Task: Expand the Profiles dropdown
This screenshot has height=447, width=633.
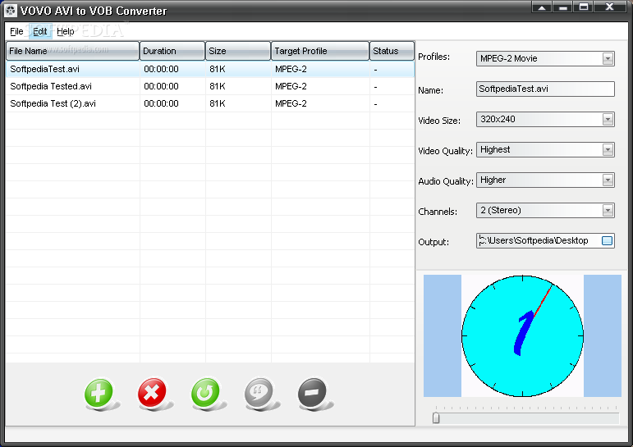Action: [608, 59]
